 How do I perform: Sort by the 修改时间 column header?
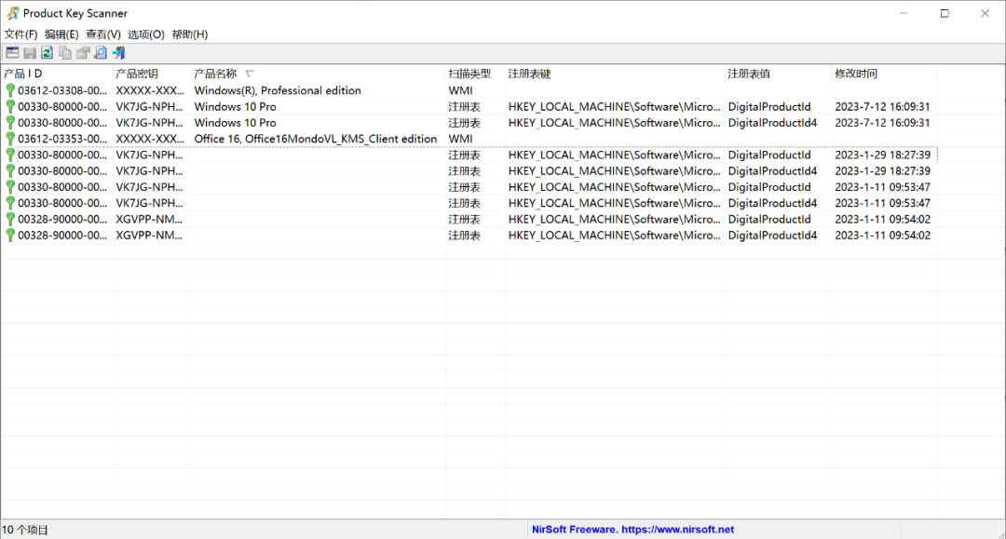[x=855, y=74]
